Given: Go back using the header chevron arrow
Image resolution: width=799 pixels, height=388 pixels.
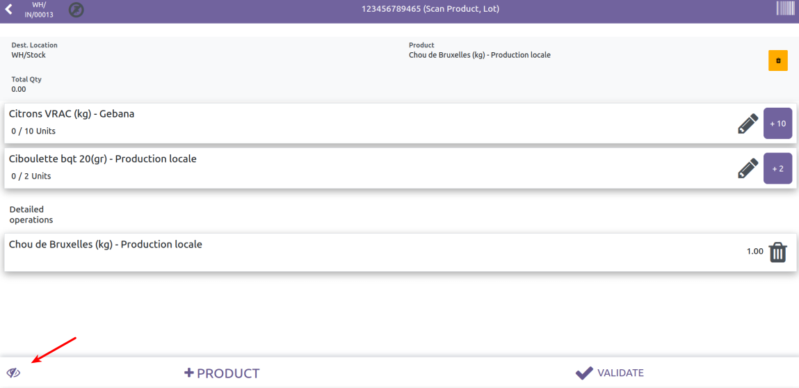Looking at the screenshot, I should (x=9, y=10).
